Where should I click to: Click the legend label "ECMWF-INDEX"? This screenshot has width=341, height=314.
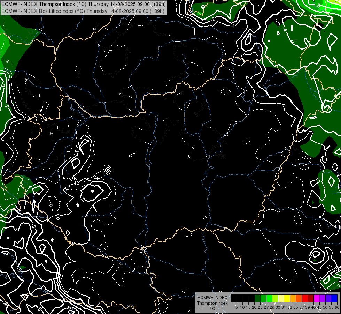point(212,298)
